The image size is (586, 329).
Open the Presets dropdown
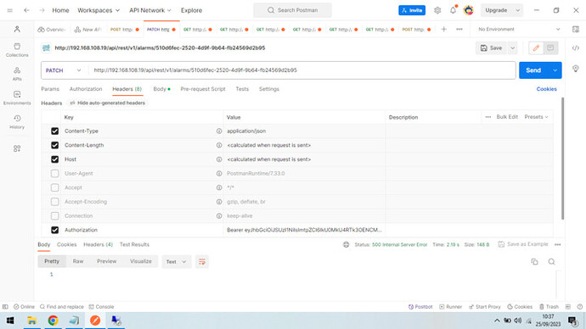click(536, 117)
